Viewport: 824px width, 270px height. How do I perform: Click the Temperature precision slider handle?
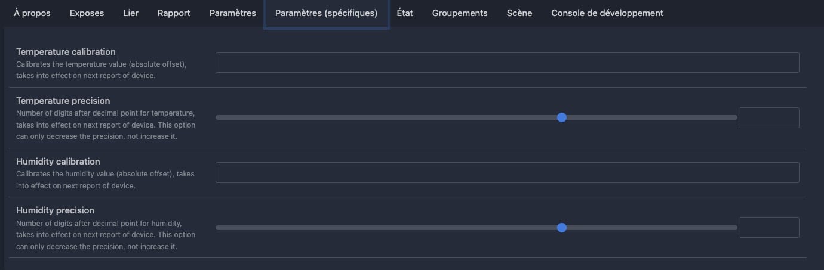561,117
